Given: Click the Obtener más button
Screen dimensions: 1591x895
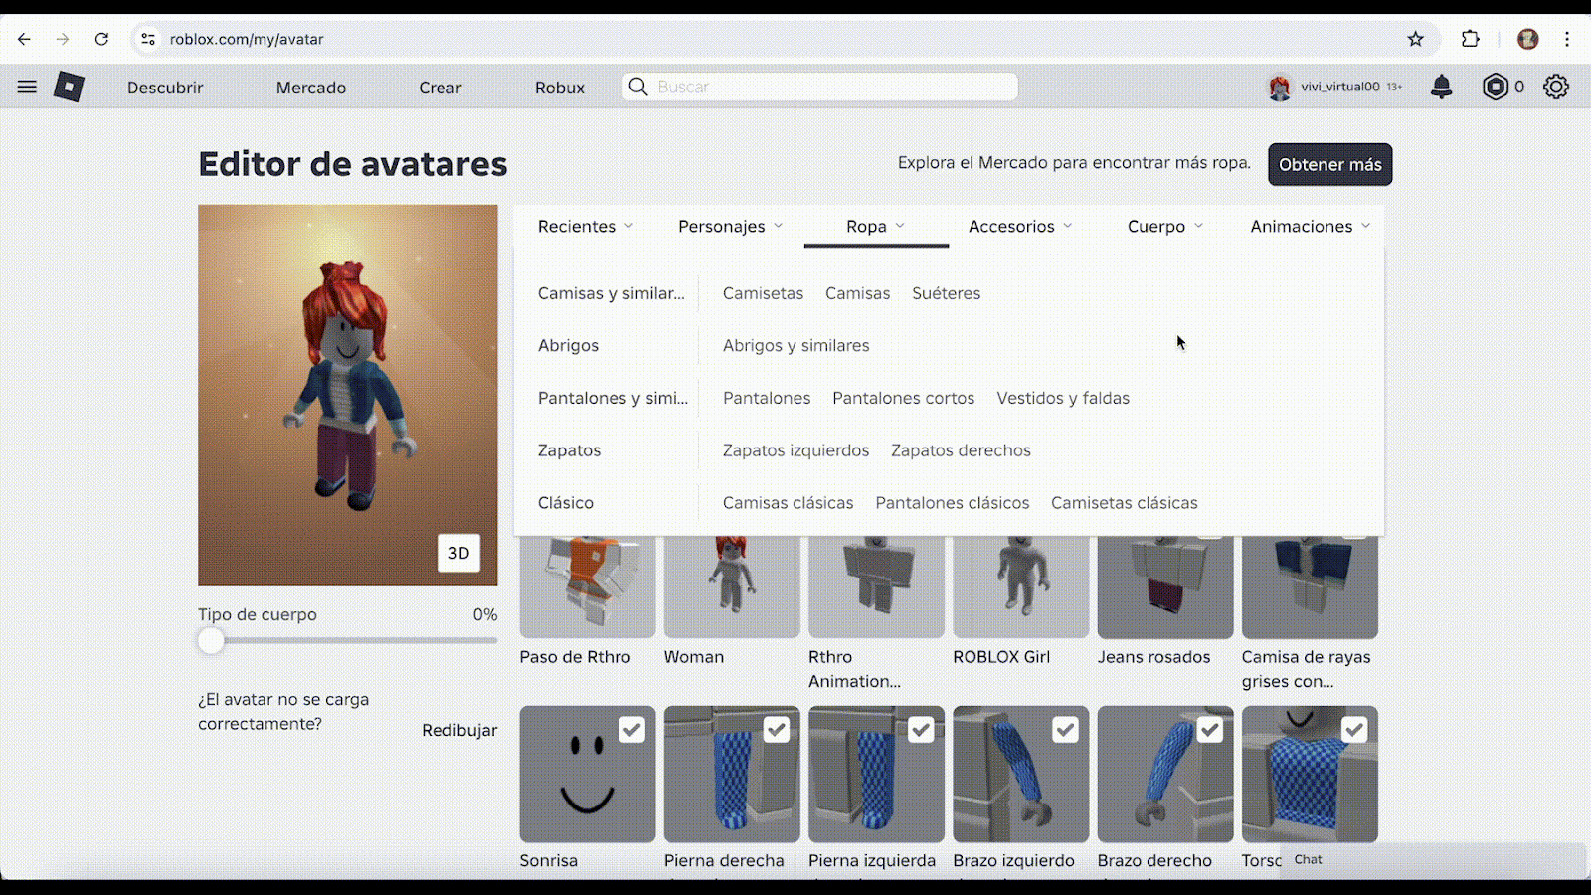Looking at the screenshot, I should 1330,165.
